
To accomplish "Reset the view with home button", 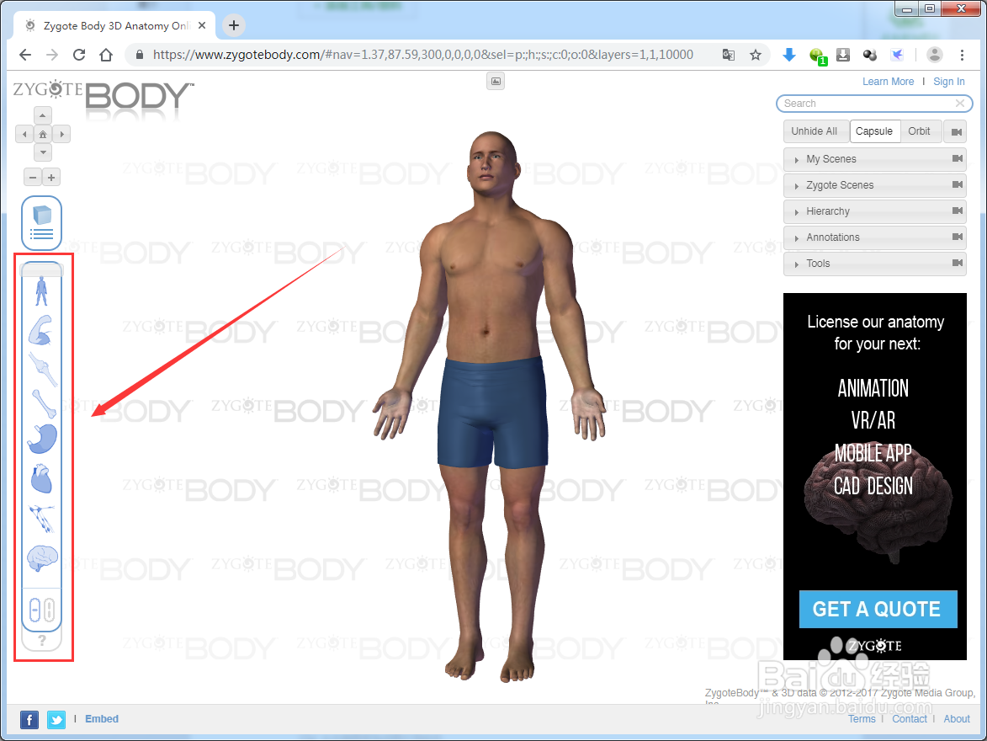I will [43, 134].
